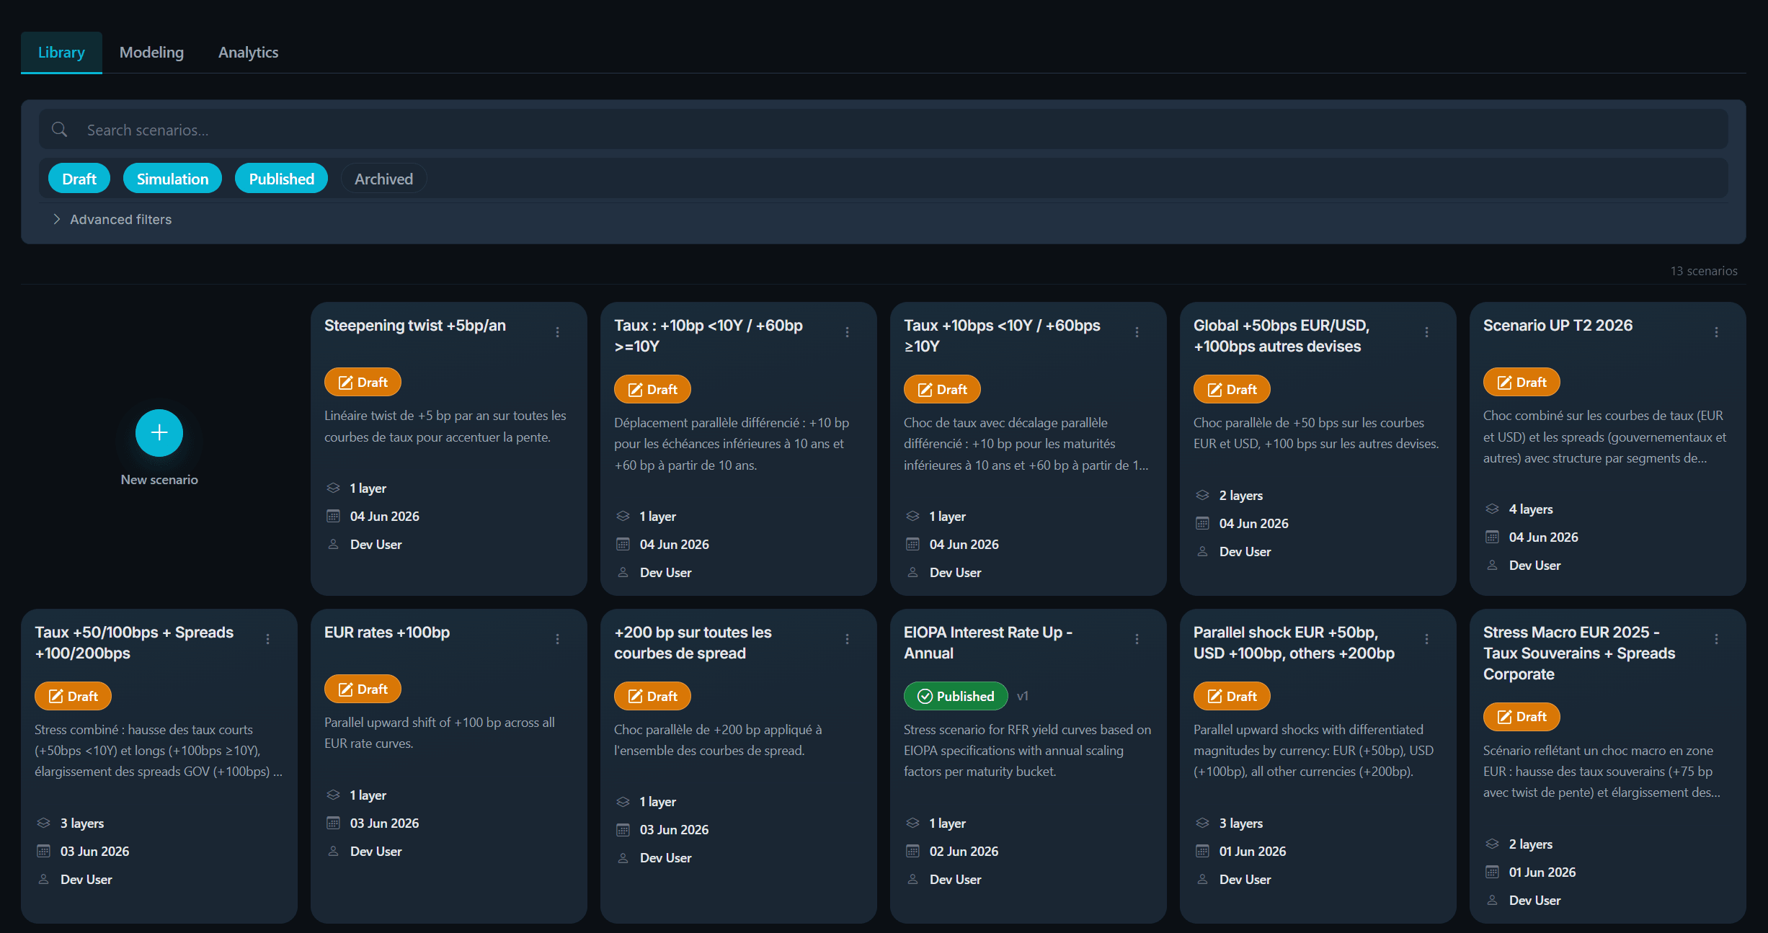Click layers icon on Taux +50/100bps + Spreads card

pyautogui.click(x=43, y=823)
